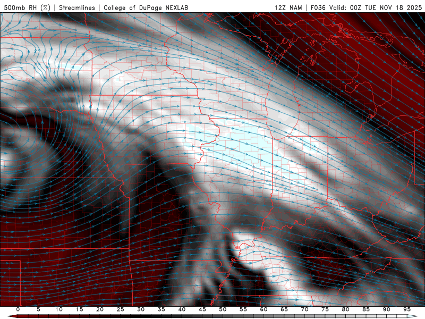The height and width of the screenshot is (319, 425).
Task: Select the "5" colorbar scale label
Action: [38, 309]
